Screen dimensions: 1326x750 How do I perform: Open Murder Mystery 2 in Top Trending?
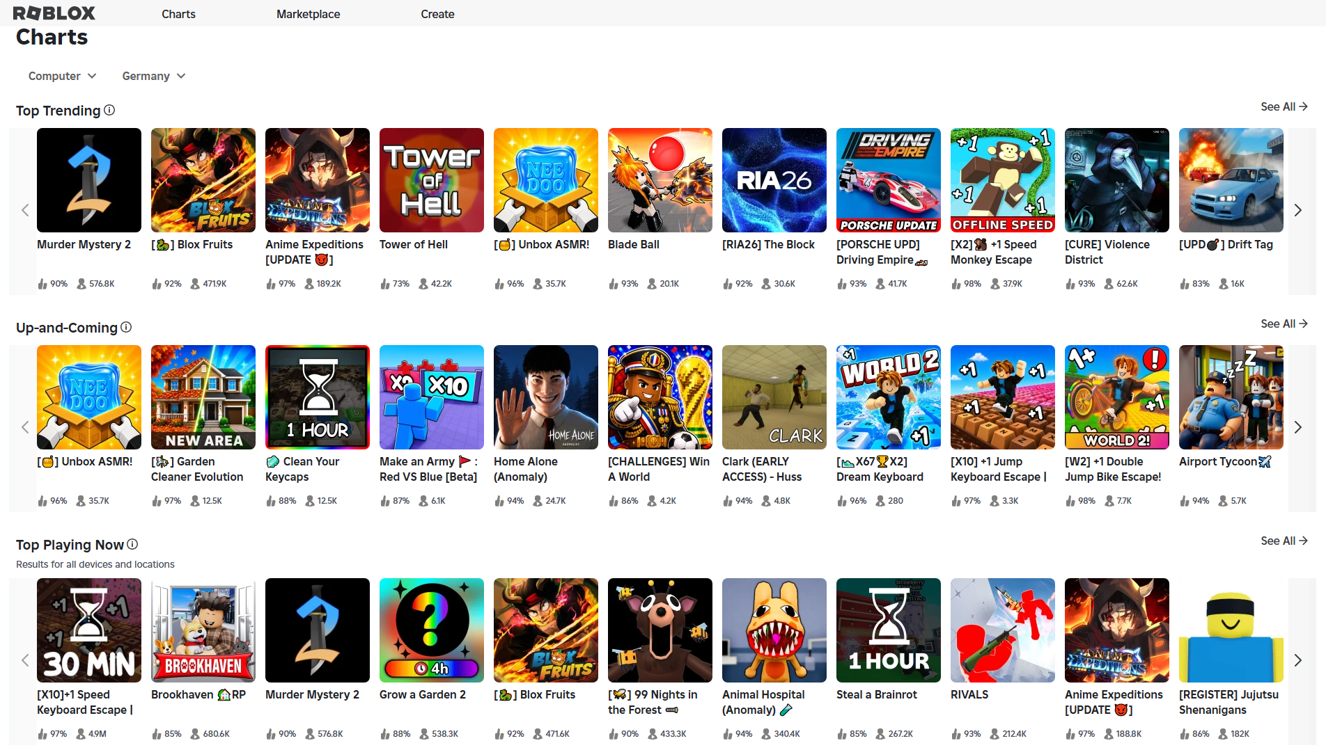(x=89, y=180)
